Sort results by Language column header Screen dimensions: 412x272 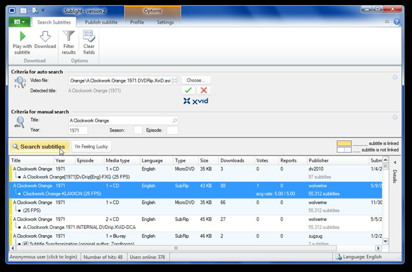(156, 160)
